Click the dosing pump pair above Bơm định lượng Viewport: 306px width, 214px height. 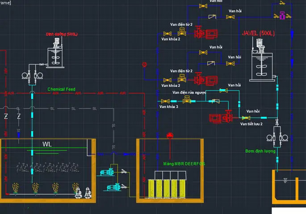tap(277, 138)
